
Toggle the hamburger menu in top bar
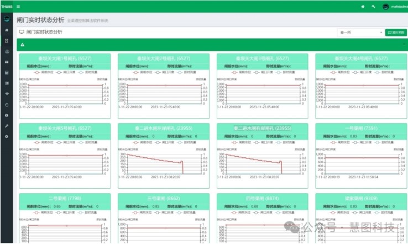tap(18, 6)
